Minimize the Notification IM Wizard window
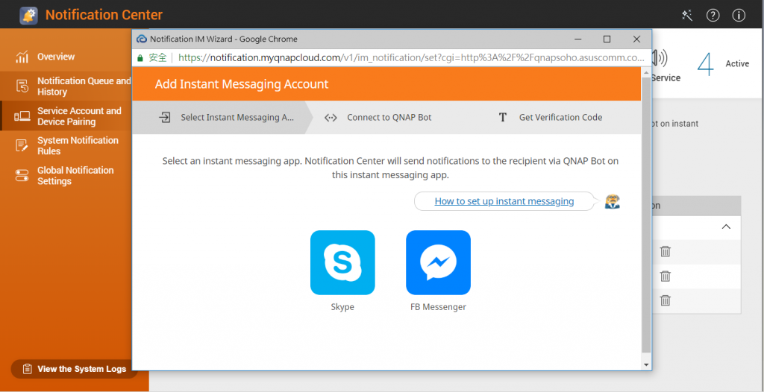 (x=577, y=39)
